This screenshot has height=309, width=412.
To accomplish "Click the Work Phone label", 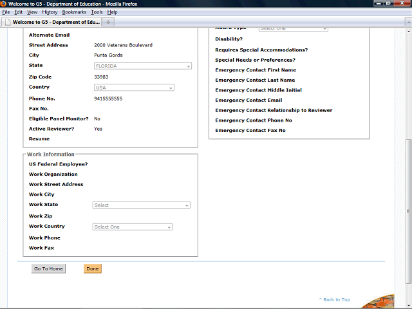I will [x=44, y=238].
